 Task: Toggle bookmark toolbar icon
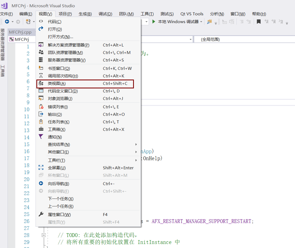pyautogui.click(x=259, y=21)
